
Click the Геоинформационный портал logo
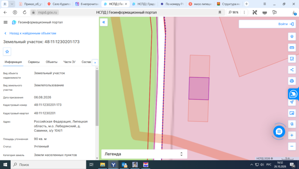coord(37,22)
